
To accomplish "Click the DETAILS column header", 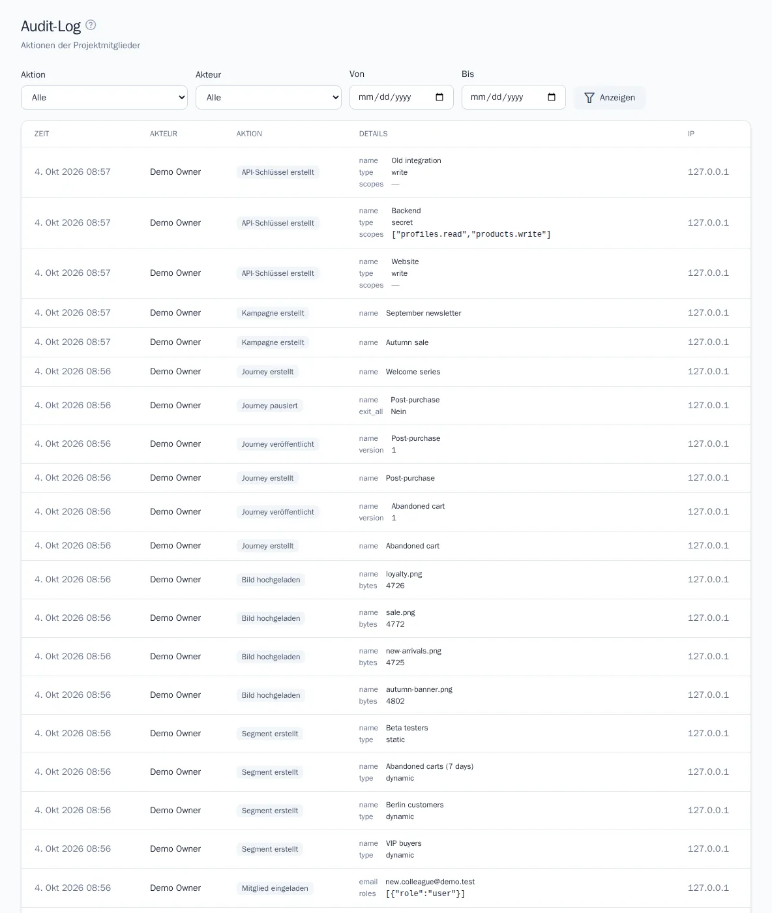I will 374,134.
